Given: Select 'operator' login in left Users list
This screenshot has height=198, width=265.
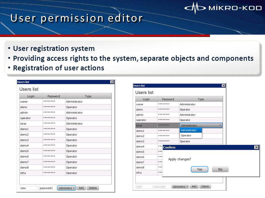Looking at the screenshot, I should tap(25, 118).
